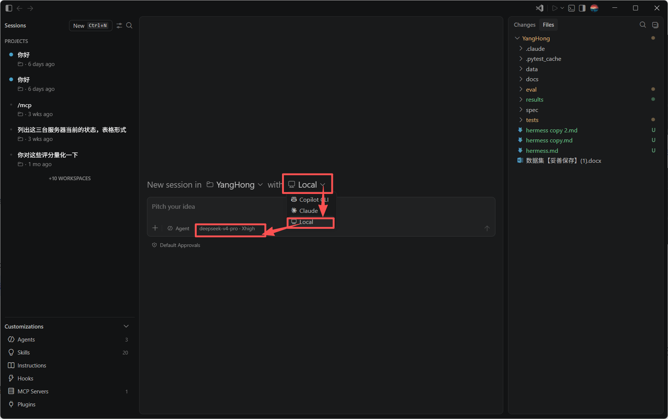
Task: Start a new session with New button
Action: [91, 26]
